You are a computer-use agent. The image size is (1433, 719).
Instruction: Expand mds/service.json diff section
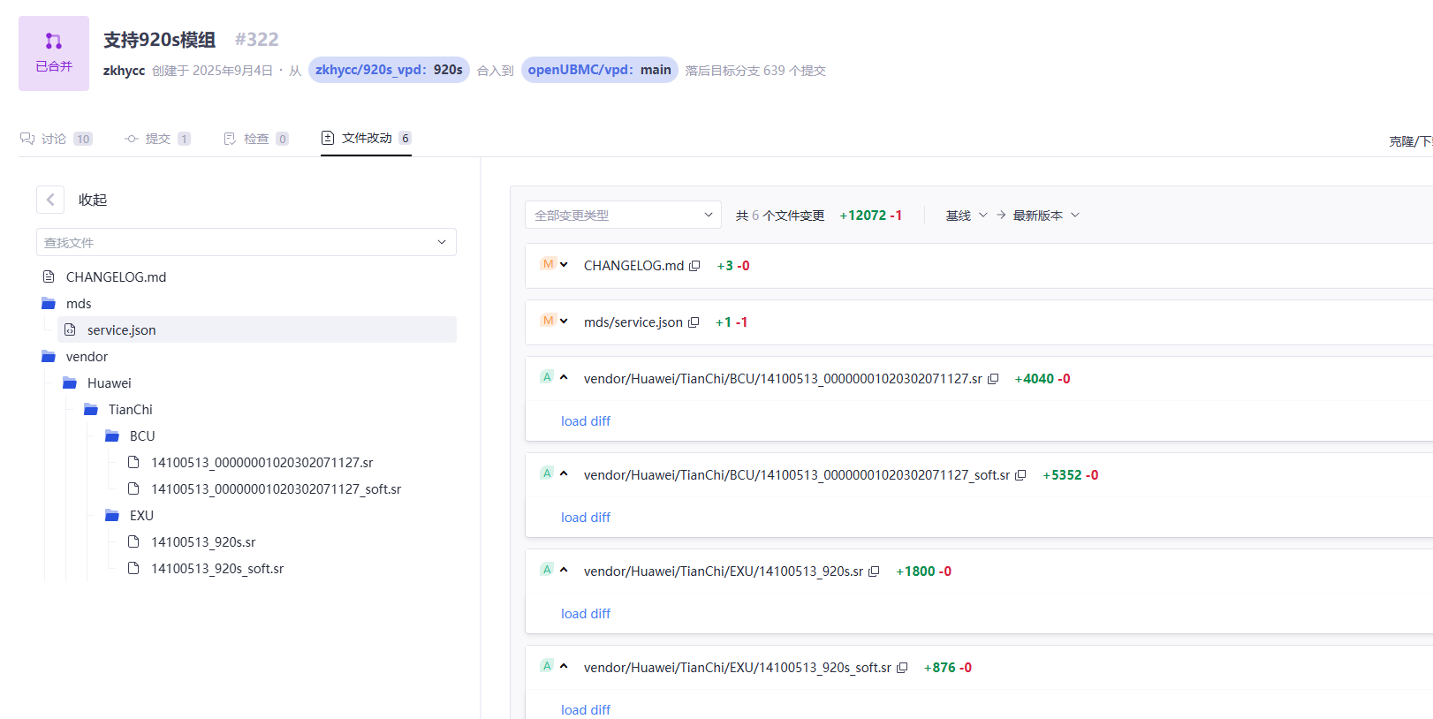[564, 322]
